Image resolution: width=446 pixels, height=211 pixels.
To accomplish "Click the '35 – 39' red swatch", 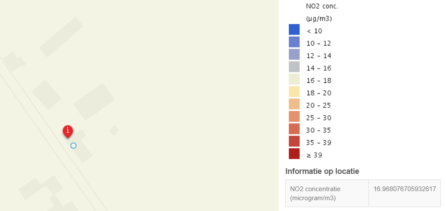I will [x=294, y=141].
